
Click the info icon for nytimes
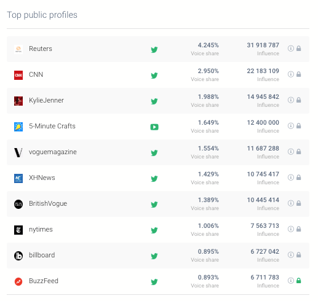(x=291, y=229)
